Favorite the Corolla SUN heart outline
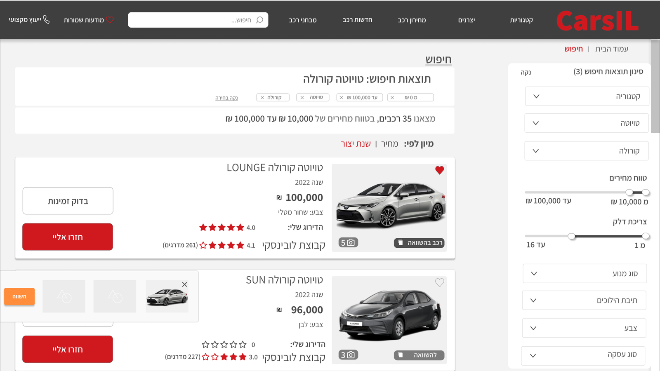660x371 pixels. [439, 282]
